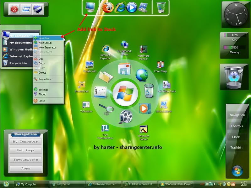Select My documents in the launcher list
The height and width of the screenshot is (188, 251).
pyautogui.click(x=18, y=43)
